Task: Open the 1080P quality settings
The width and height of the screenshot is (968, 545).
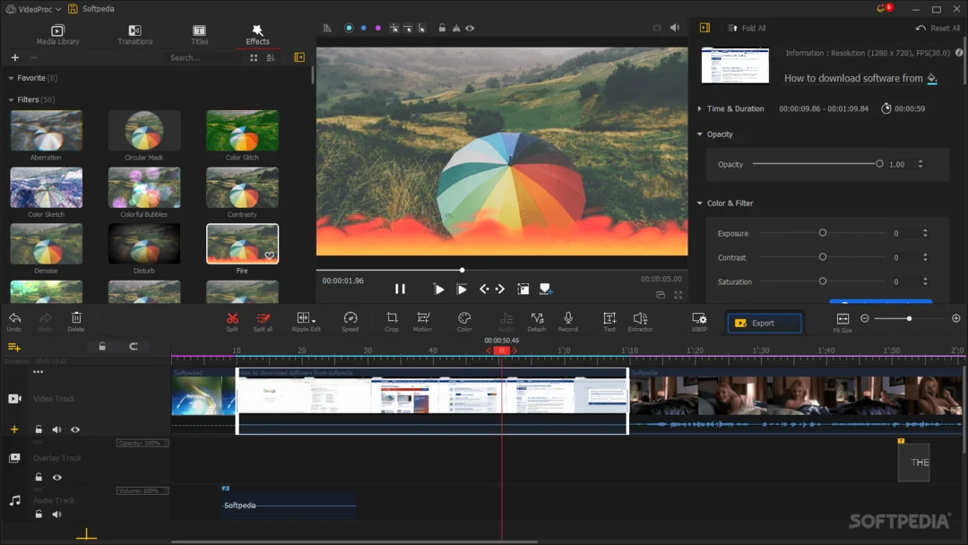Action: pos(699,322)
